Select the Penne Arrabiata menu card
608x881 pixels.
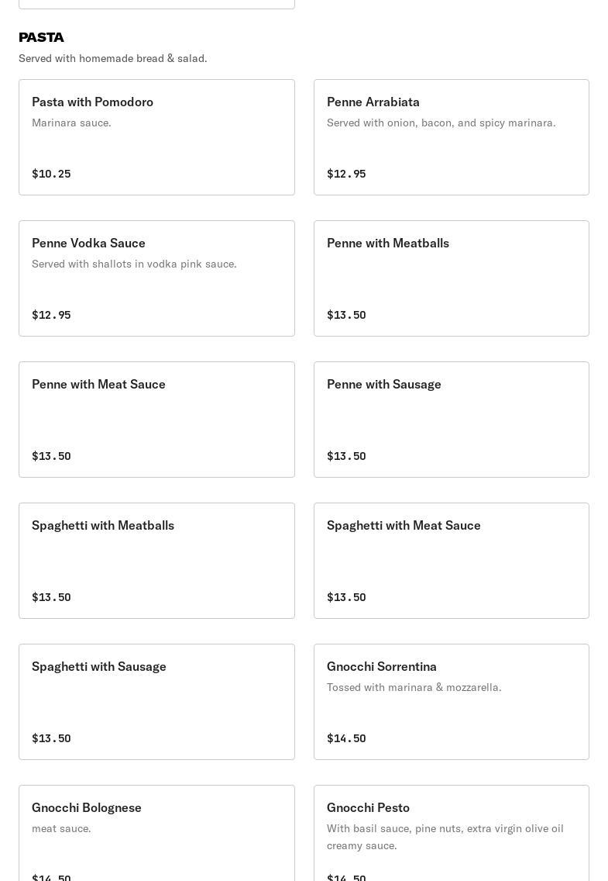coord(451,137)
